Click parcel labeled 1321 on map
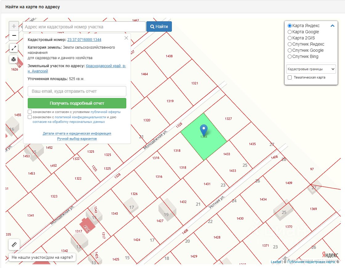The image size is (345, 268). point(195,83)
